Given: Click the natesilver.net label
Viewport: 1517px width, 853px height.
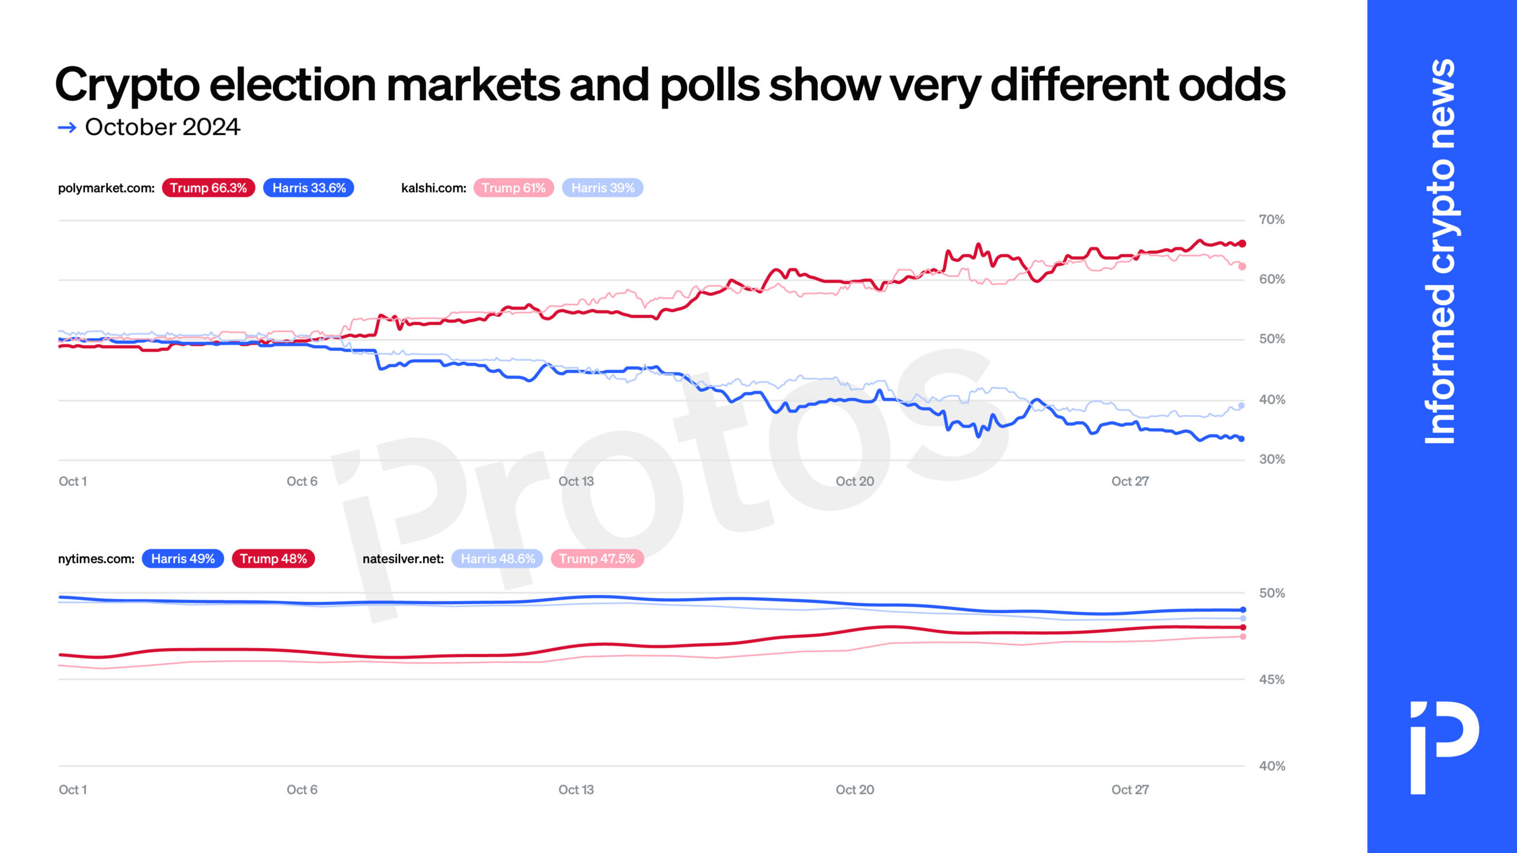Looking at the screenshot, I should [403, 559].
